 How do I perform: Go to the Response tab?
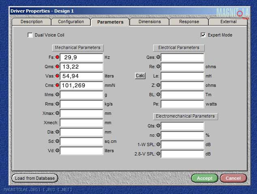click(x=188, y=22)
